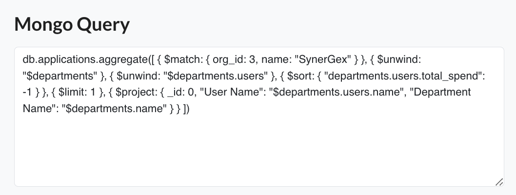Click the "$departments.name" value
Viewport: 516px width, 195px height.
114,109
